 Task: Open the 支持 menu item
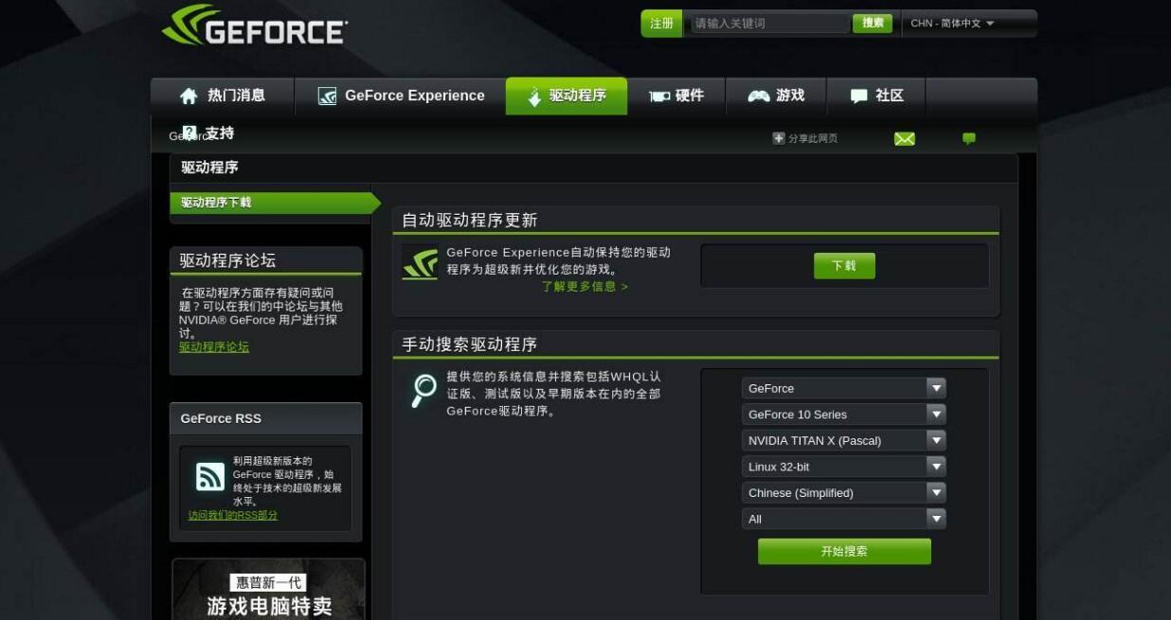208,133
